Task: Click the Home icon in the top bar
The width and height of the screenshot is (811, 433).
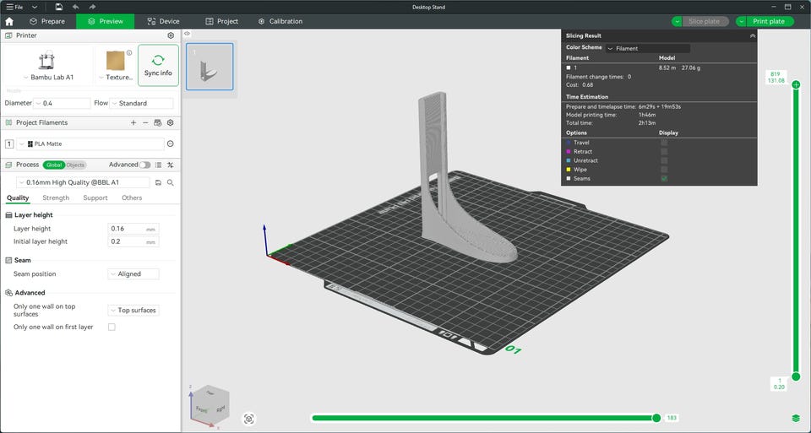Action: click(9, 21)
